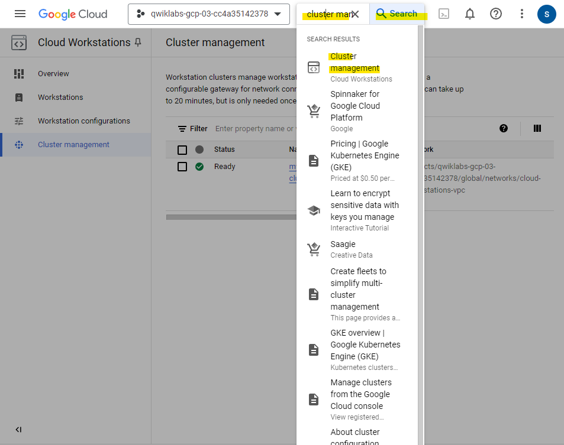Screen dimensions: 564x445
Task: Open the main navigation hamburger menu
Action: [20, 14]
